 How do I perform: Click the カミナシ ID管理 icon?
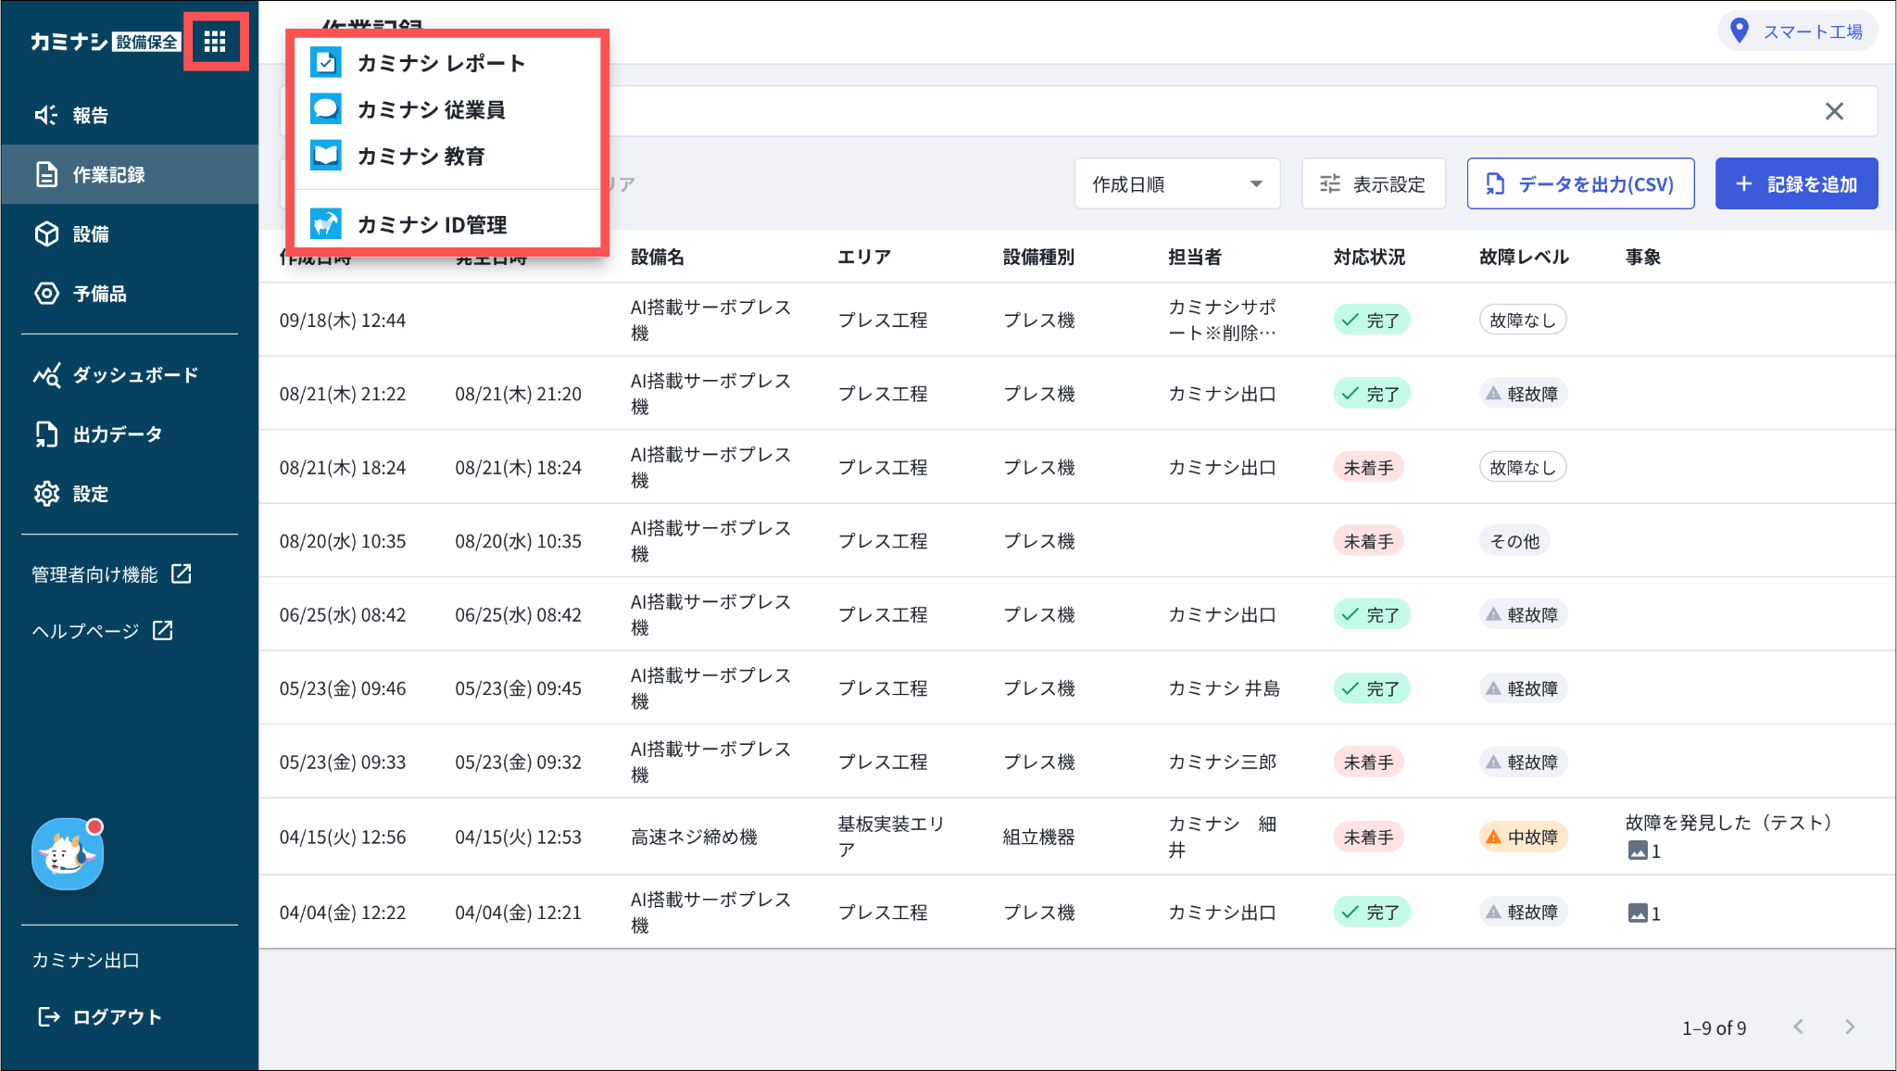(x=326, y=223)
